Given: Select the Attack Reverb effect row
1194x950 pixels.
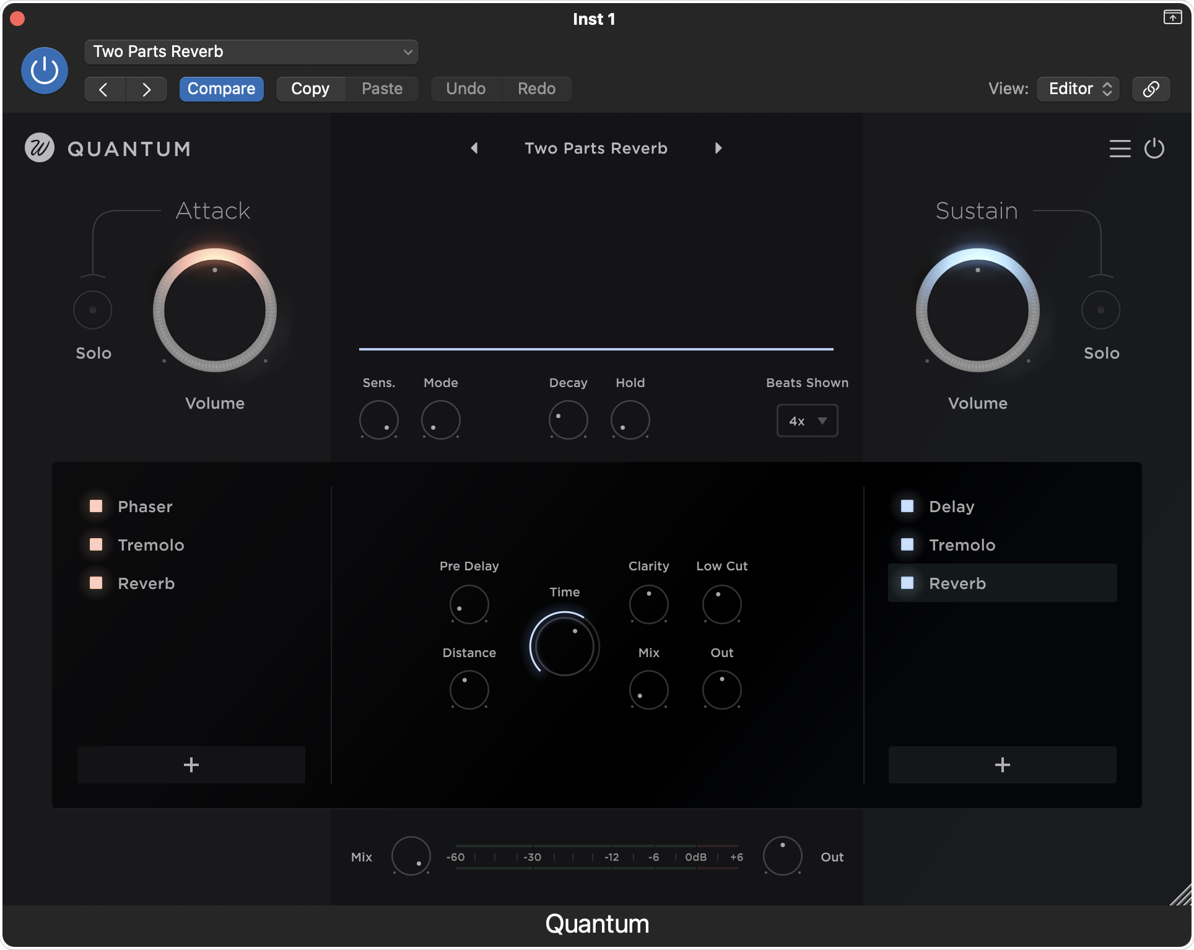Looking at the screenshot, I should coord(146,583).
